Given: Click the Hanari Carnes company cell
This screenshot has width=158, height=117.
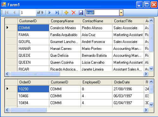Looking at the screenshot, I should click(x=65, y=49).
